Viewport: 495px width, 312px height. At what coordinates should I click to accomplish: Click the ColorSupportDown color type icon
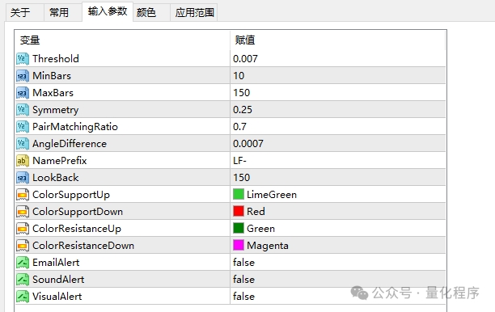pos(23,212)
